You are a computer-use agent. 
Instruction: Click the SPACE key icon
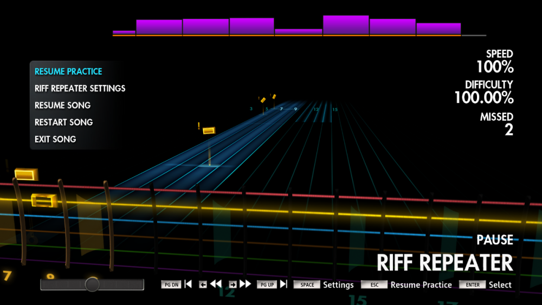click(307, 284)
